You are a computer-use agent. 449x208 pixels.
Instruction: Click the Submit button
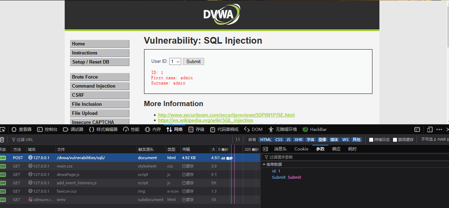193,61
